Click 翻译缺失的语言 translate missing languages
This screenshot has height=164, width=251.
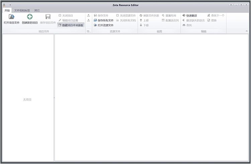pyautogui.click(x=193, y=20)
